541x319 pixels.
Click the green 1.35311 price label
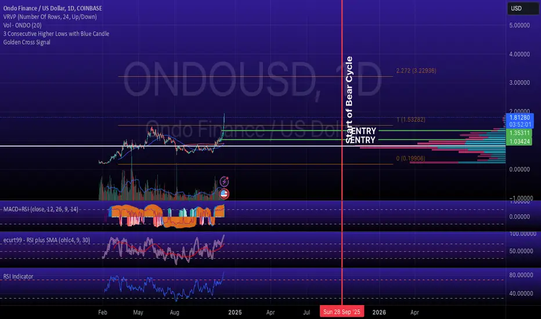tap(520, 133)
